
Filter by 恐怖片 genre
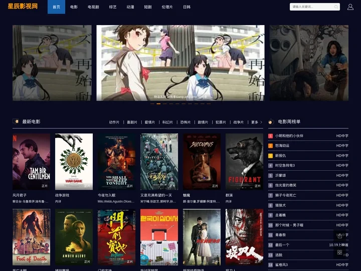point(186,122)
